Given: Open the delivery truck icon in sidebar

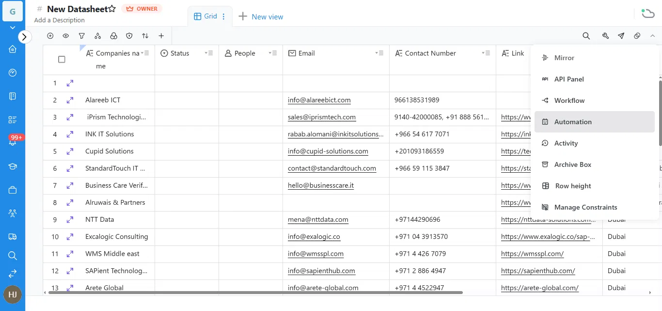Looking at the screenshot, I should click(x=13, y=237).
